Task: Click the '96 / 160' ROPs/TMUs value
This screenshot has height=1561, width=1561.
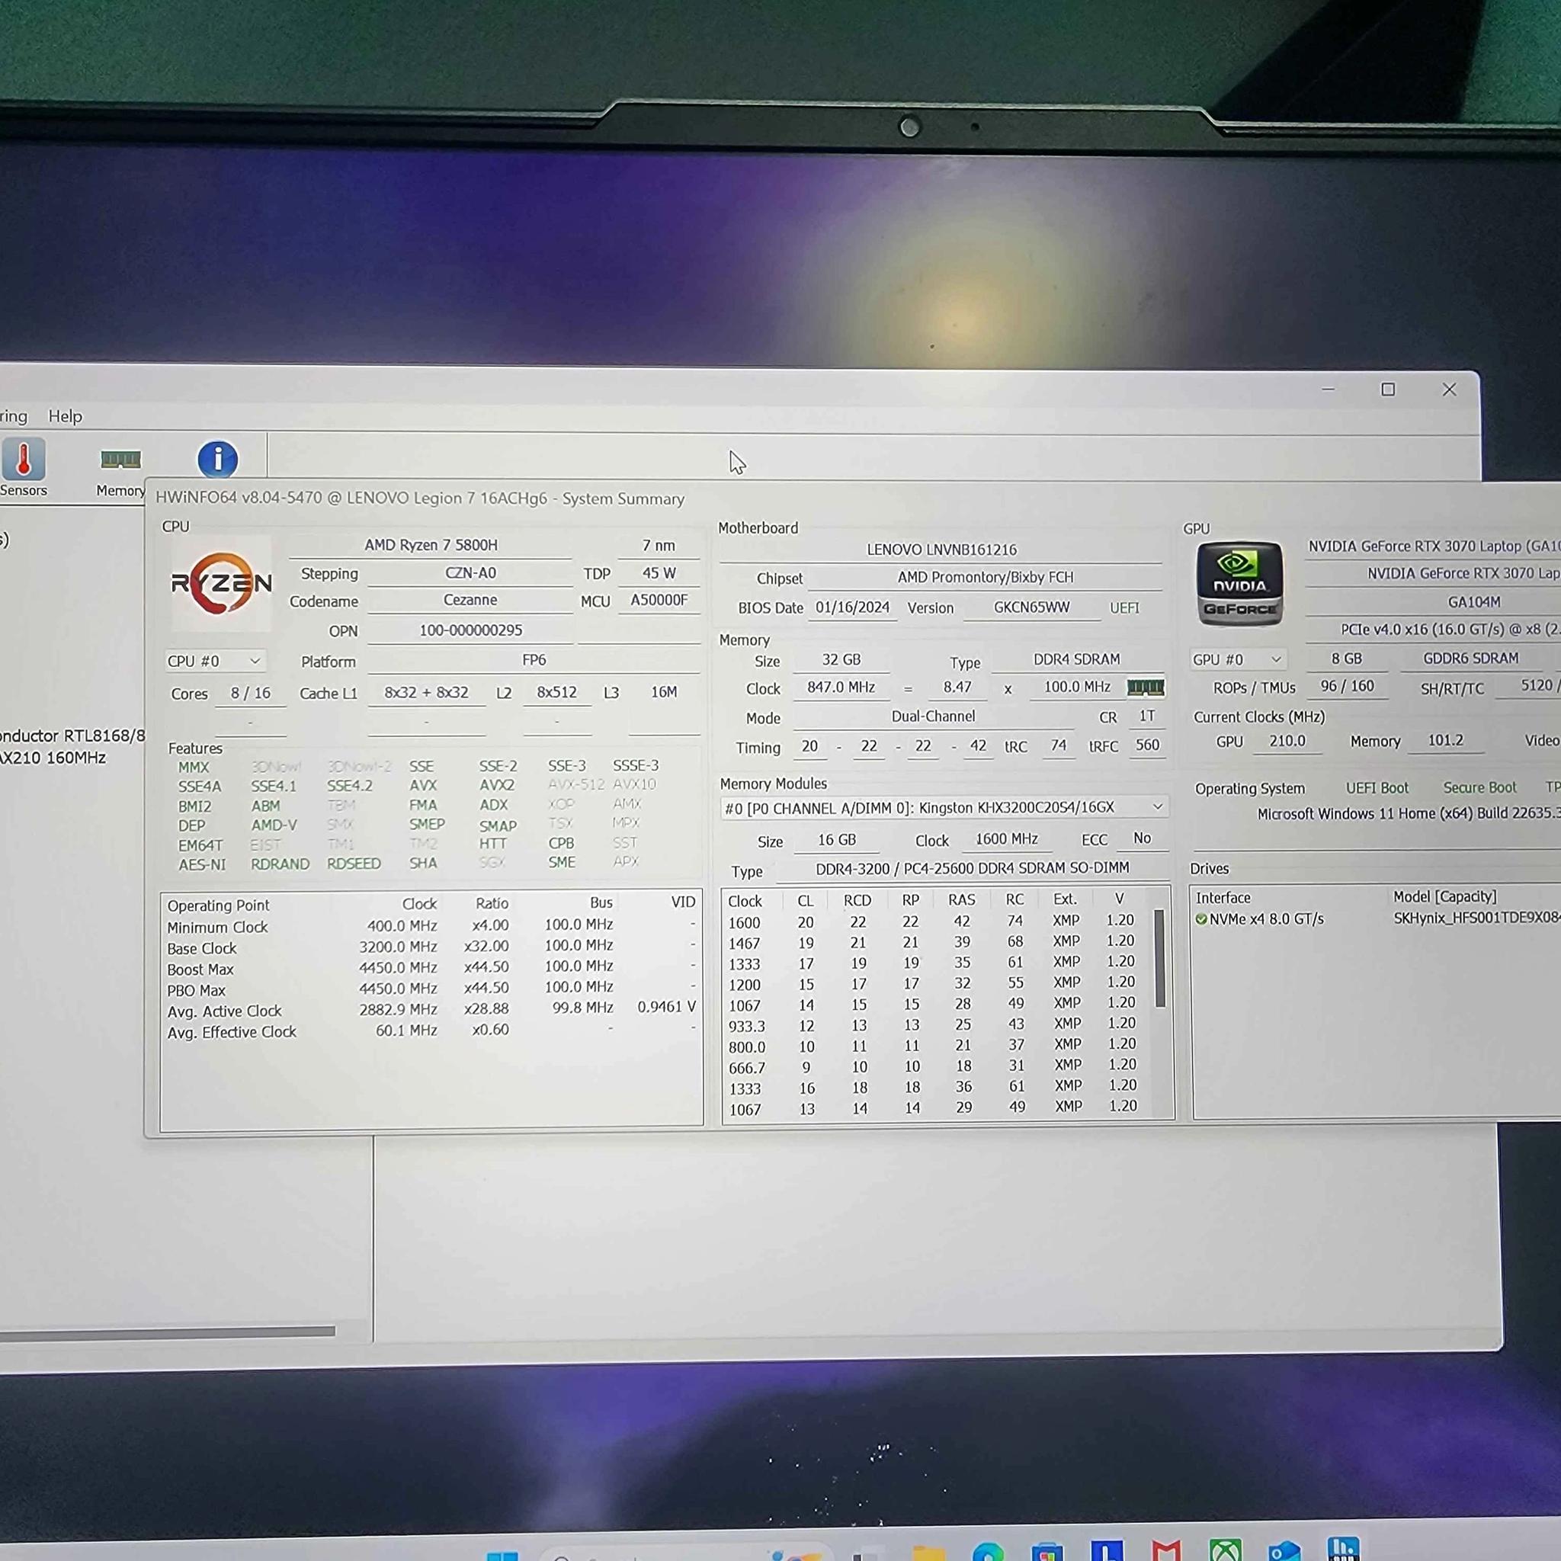Action: tap(1347, 686)
